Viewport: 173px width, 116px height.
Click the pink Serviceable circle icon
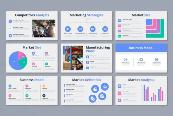(x=33, y=64)
